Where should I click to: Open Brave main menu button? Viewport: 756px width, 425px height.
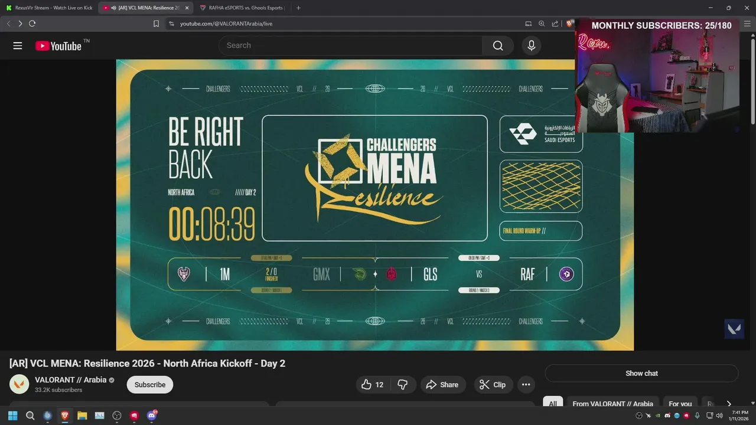pyautogui.click(x=747, y=24)
